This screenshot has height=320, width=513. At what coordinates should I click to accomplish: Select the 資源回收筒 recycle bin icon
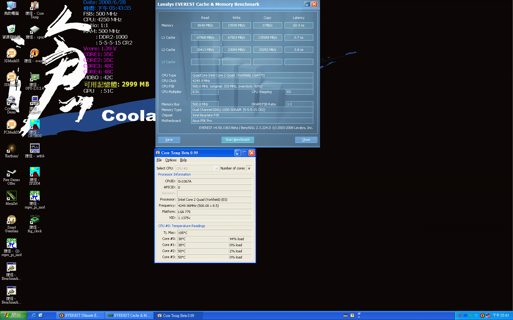pyautogui.click(x=11, y=32)
